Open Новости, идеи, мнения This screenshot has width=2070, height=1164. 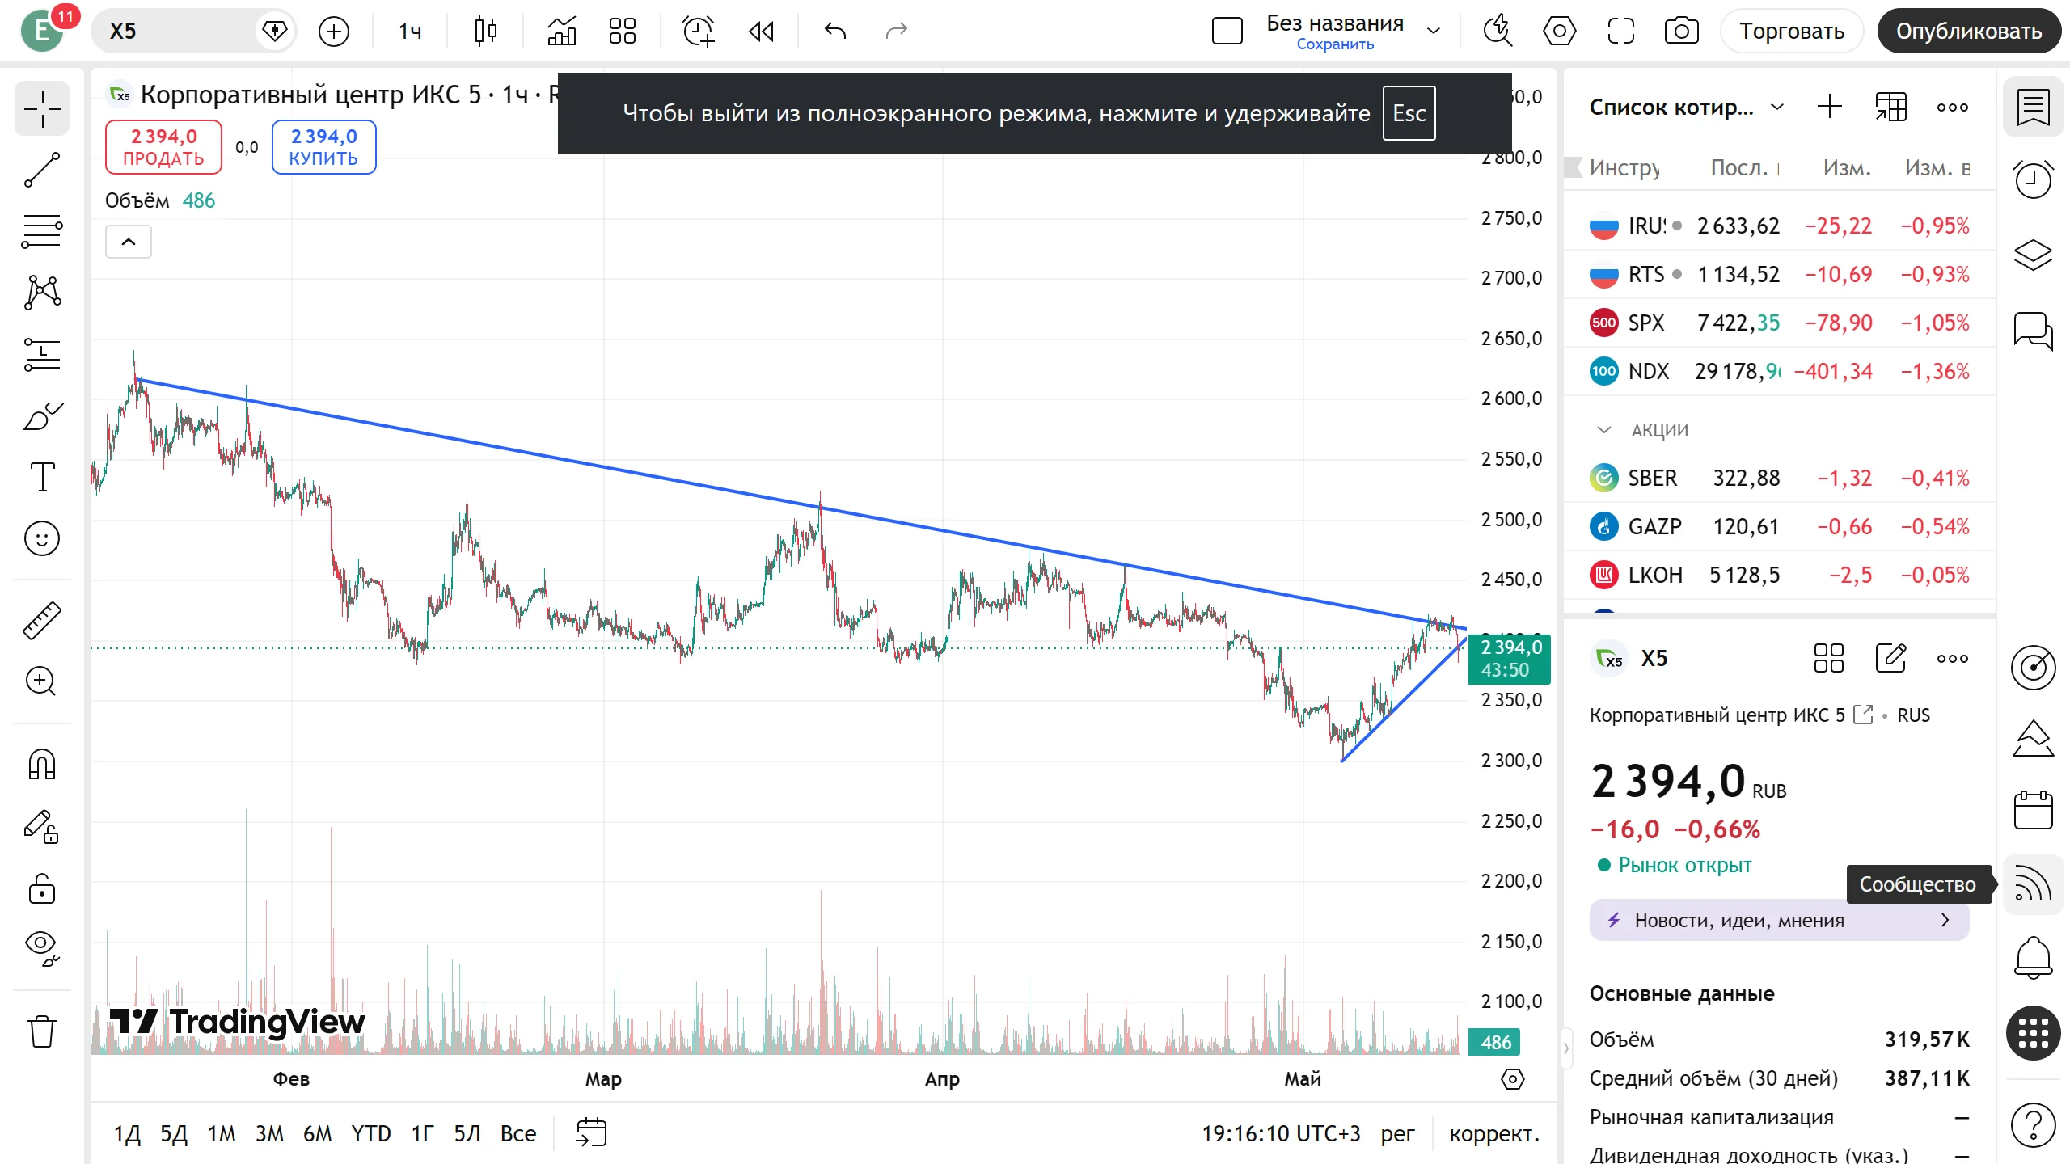[1779, 921]
